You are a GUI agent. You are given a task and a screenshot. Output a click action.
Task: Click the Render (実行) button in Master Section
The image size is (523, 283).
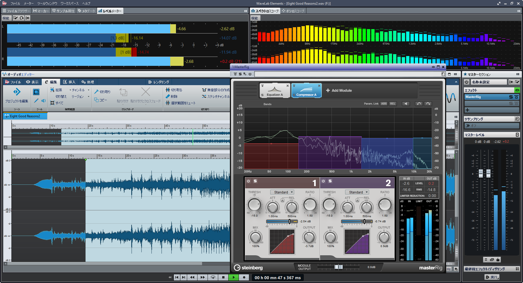pyautogui.click(x=492, y=277)
